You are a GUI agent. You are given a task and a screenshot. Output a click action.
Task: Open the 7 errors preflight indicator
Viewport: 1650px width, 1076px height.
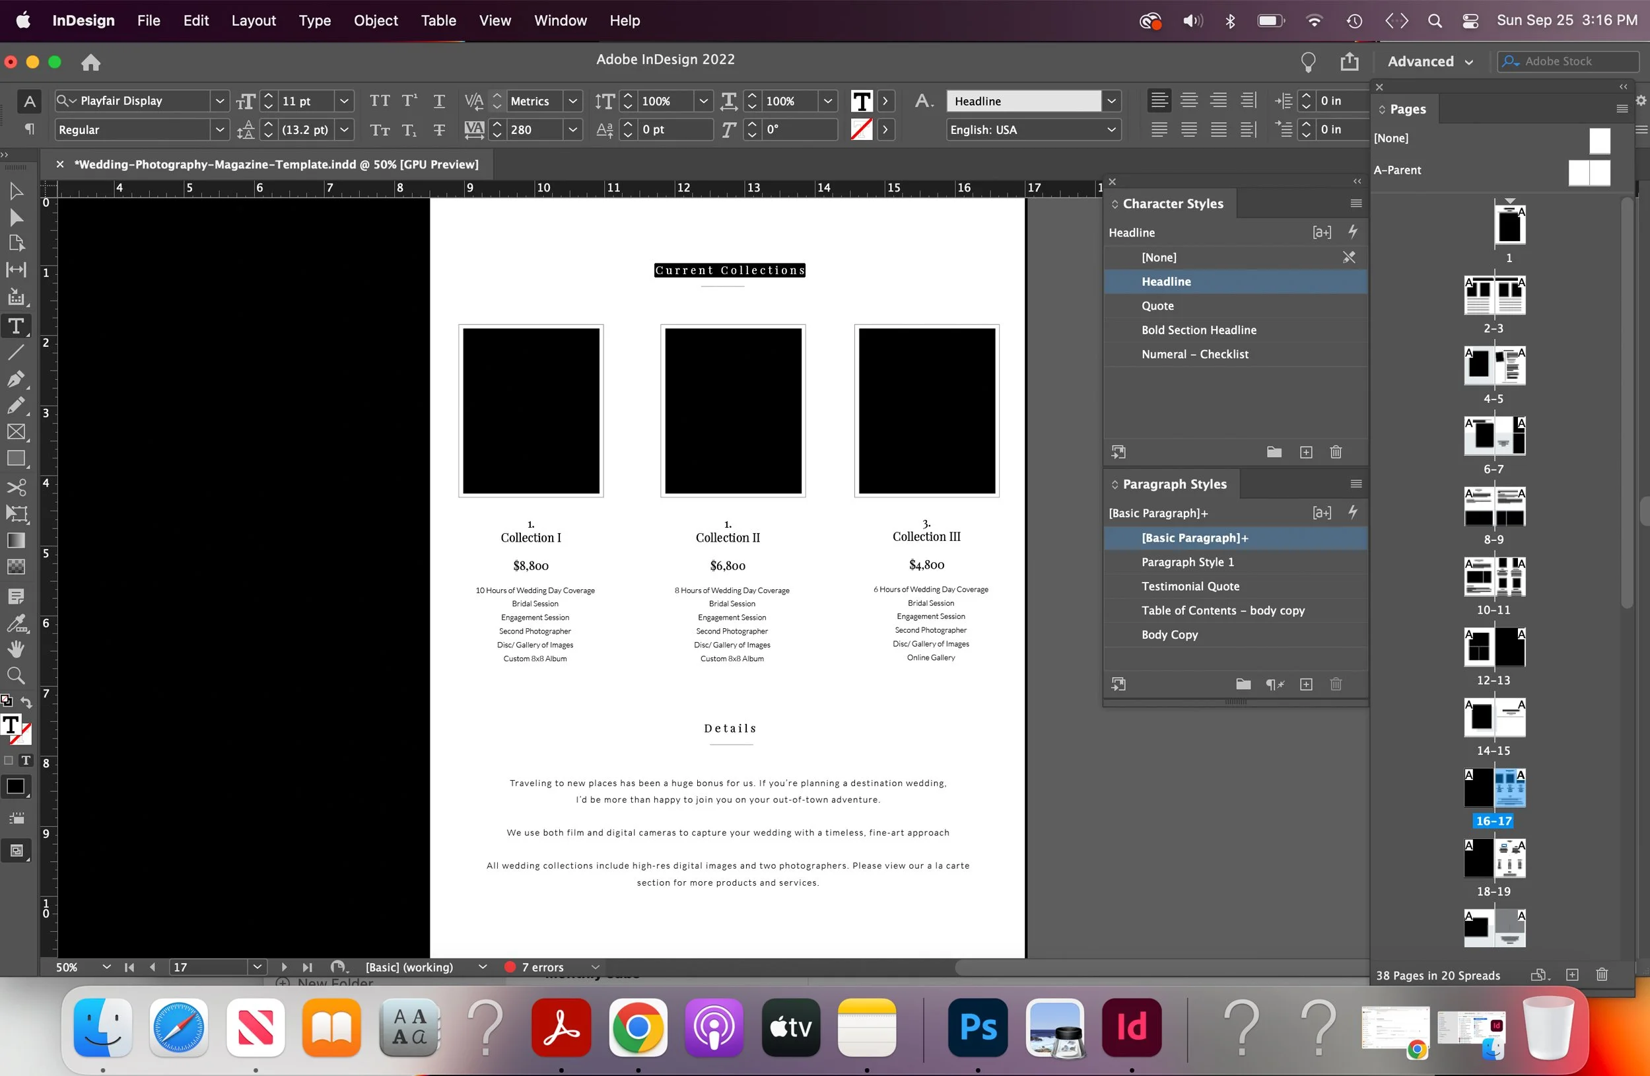(543, 966)
